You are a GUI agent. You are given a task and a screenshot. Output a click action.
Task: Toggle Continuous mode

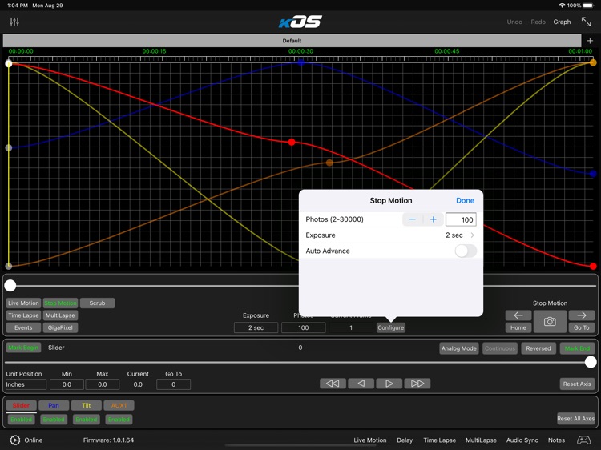[x=500, y=348]
